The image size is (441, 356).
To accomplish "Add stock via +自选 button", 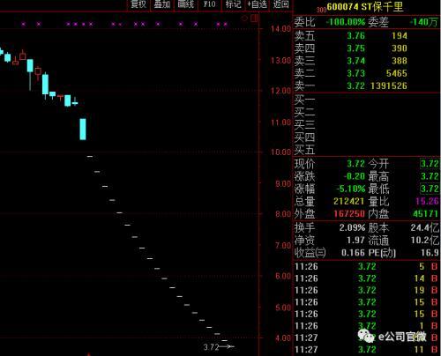I will [x=258, y=4].
